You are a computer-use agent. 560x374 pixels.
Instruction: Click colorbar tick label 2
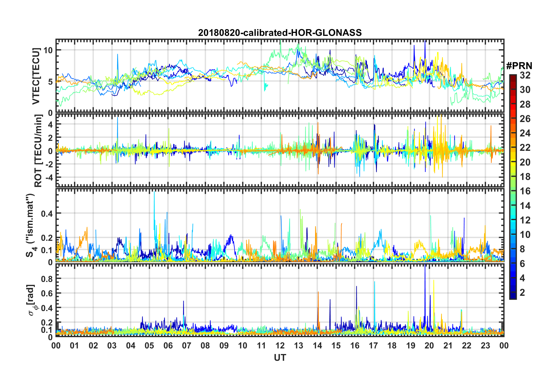(522, 293)
